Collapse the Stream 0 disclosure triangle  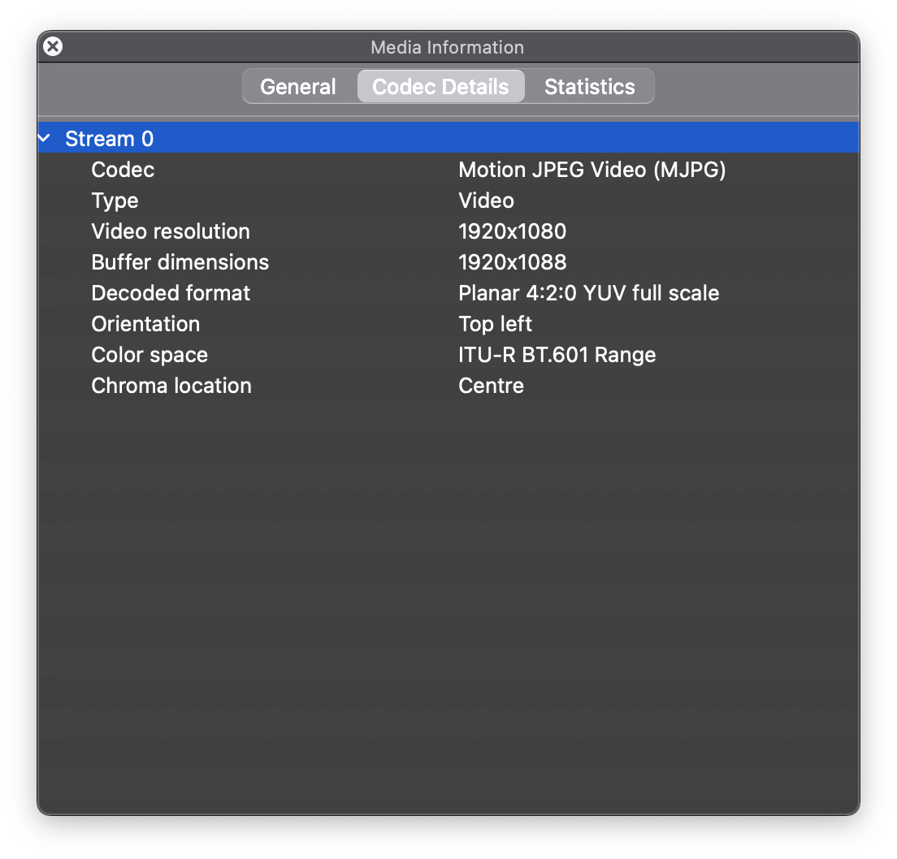pos(43,138)
